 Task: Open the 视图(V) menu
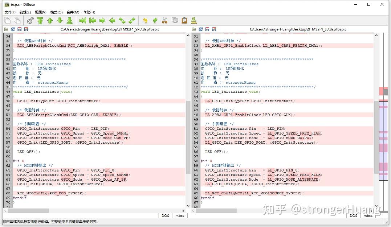coord(40,12)
